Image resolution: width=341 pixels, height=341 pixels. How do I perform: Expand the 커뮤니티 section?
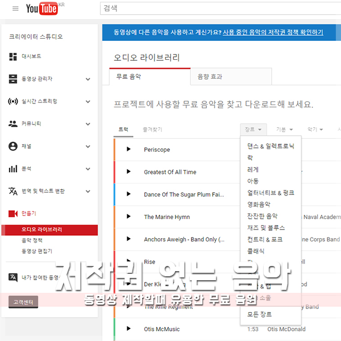point(88,124)
